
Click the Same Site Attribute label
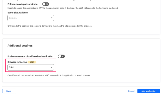[x=18, y=13]
